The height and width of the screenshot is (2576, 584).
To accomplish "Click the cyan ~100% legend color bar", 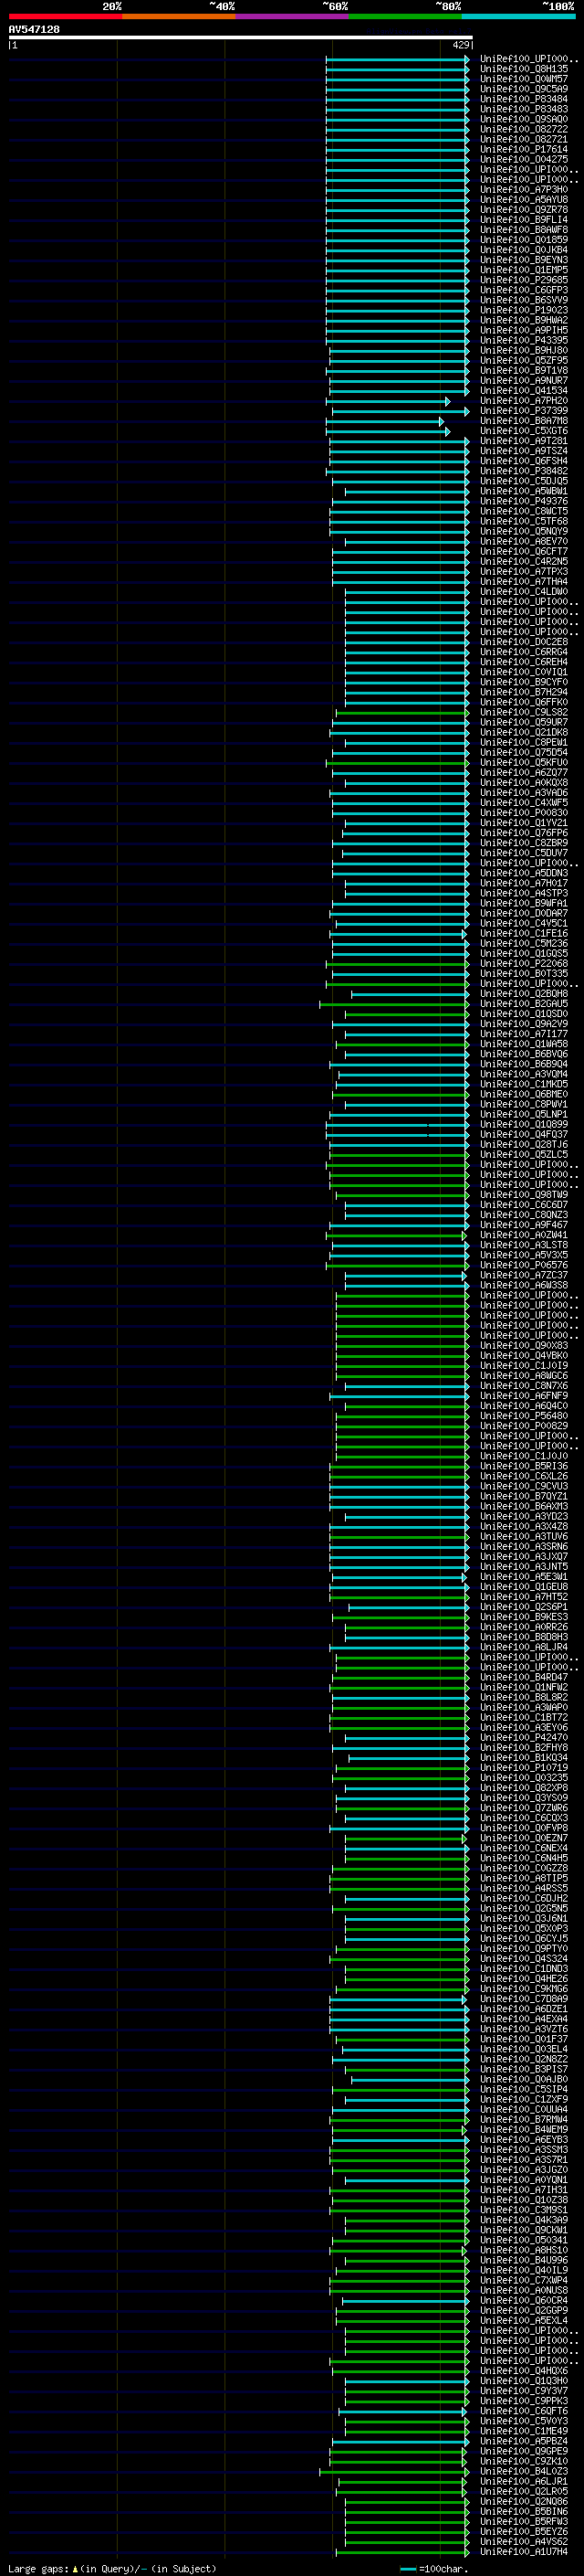I will [518, 17].
